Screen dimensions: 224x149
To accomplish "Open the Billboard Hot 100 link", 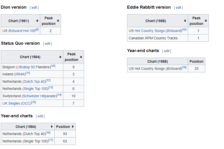I will [x=22, y=31].
